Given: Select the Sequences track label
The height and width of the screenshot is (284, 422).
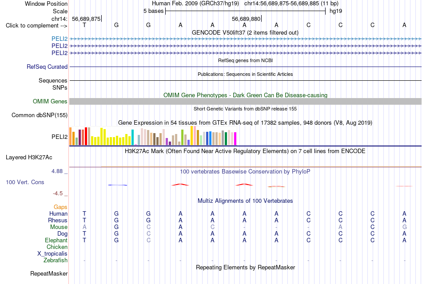Looking at the screenshot, I should (53, 80).
